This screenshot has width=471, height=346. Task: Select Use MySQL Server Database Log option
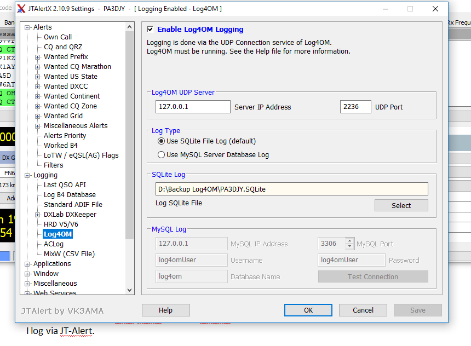pyautogui.click(x=162, y=155)
